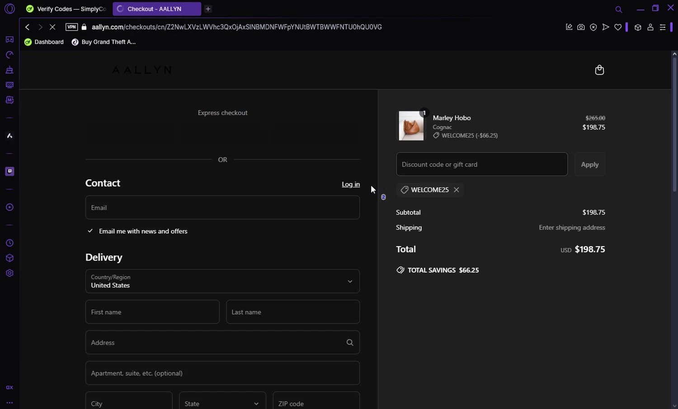Click the scrollbar down arrow

(674, 405)
